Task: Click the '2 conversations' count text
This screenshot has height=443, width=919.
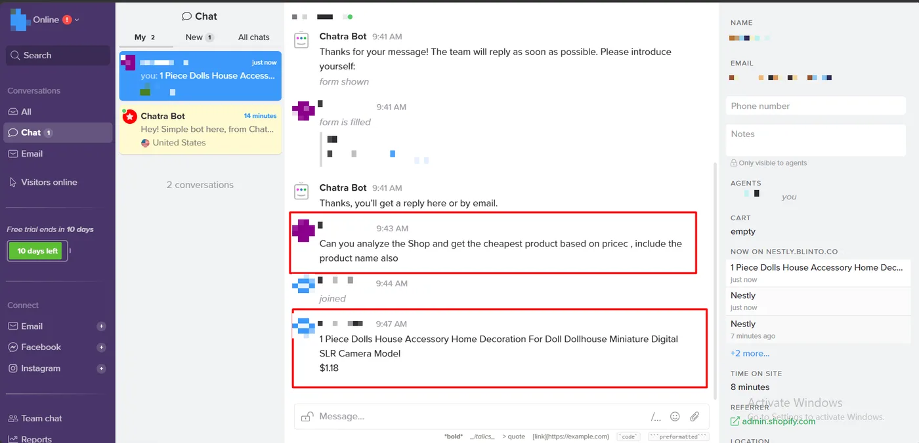Action: click(200, 185)
